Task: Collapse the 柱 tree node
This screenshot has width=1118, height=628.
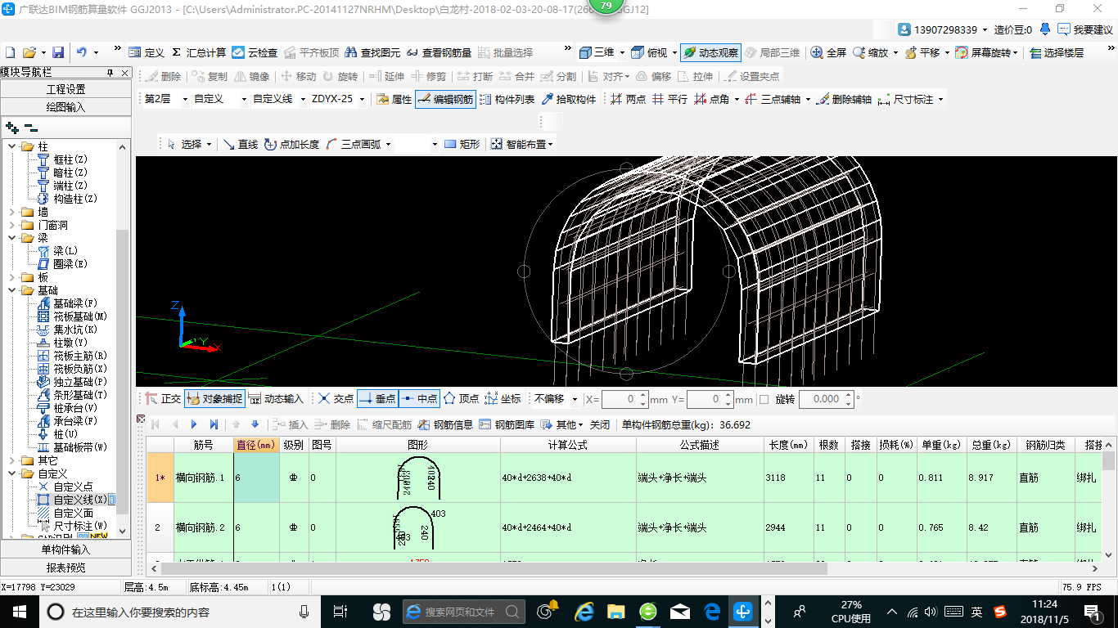Action: [11, 146]
